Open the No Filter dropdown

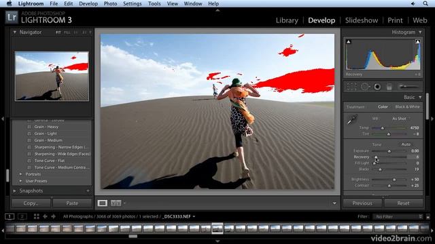[398, 217]
